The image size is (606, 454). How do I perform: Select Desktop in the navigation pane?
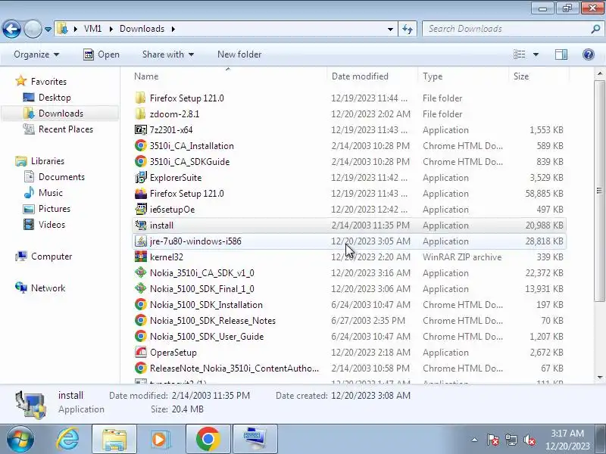55,98
